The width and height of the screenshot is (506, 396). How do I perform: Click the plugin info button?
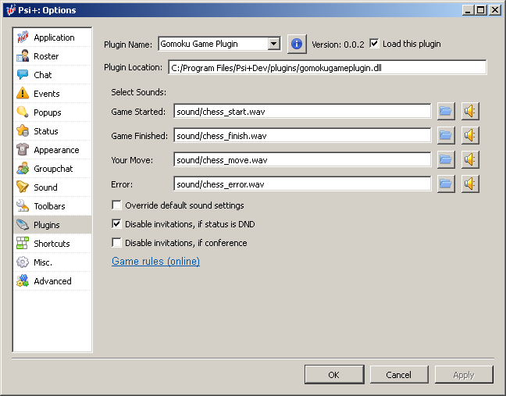pyautogui.click(x=297, y=44)
